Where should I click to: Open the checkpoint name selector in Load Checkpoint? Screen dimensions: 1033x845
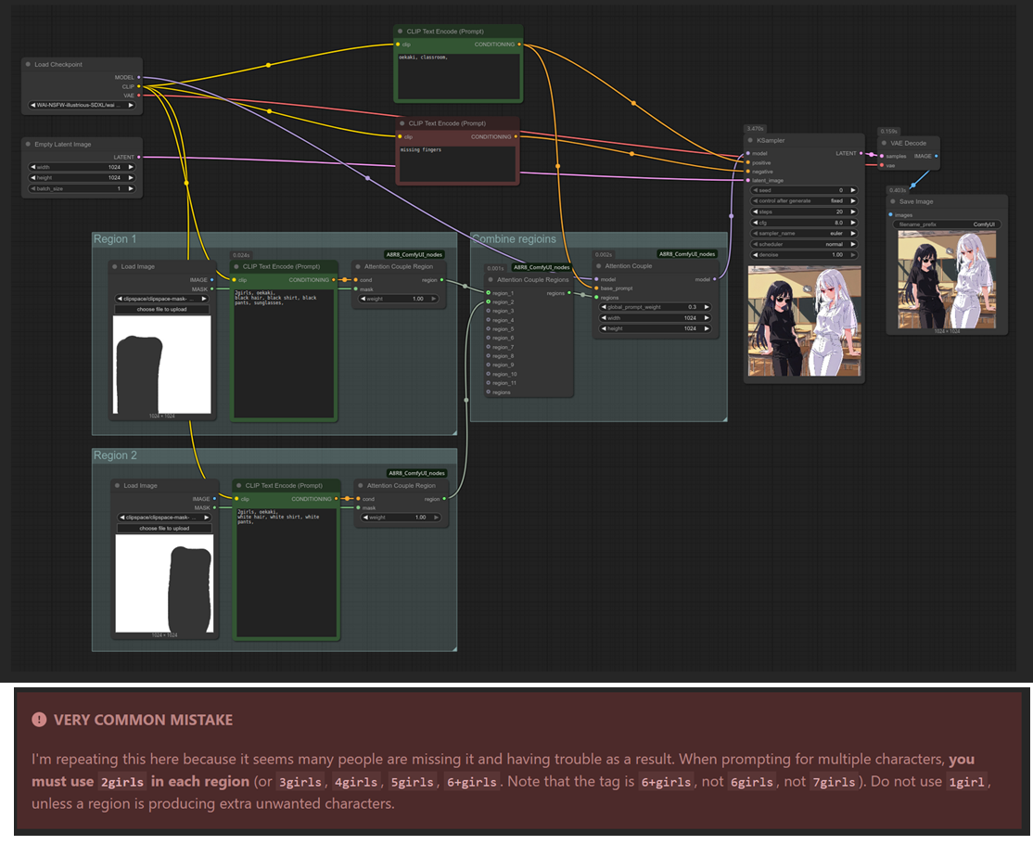[82, 105]
